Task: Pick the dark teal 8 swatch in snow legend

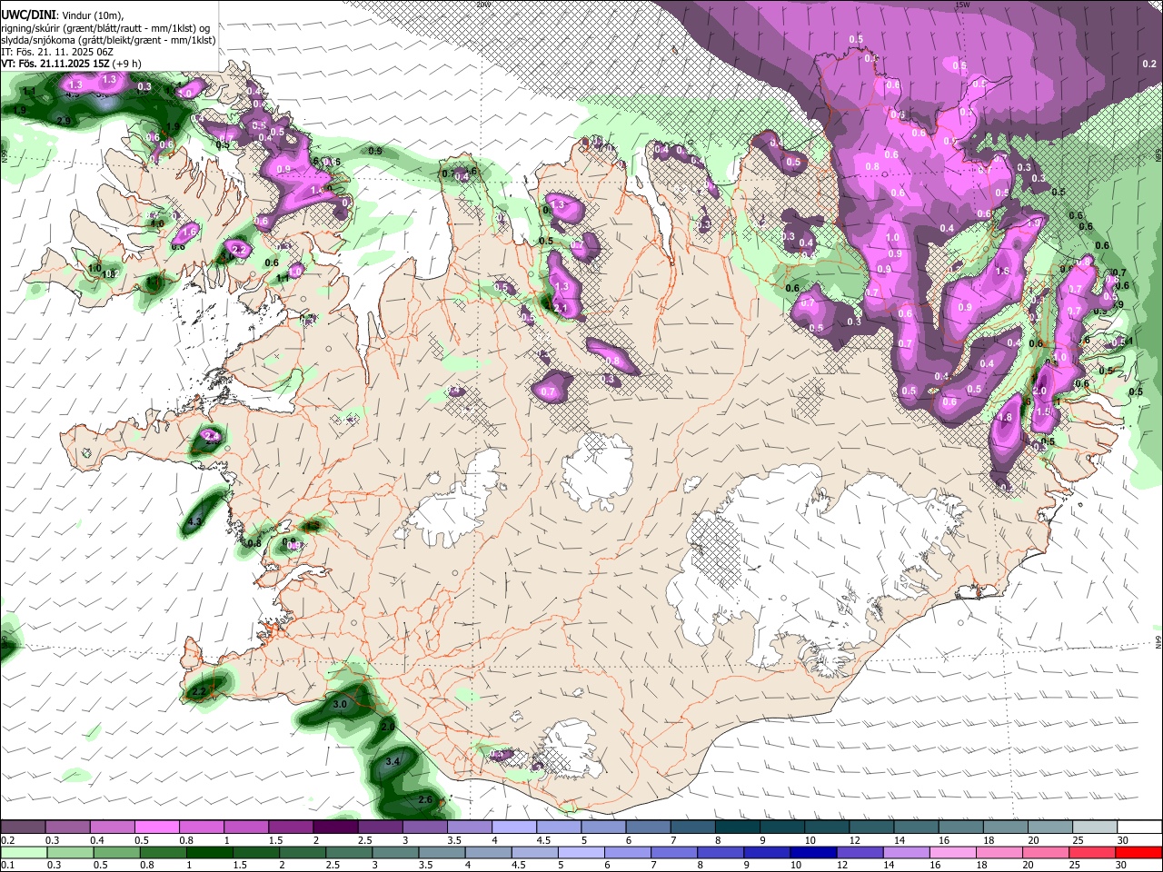Action: (738, 827)
